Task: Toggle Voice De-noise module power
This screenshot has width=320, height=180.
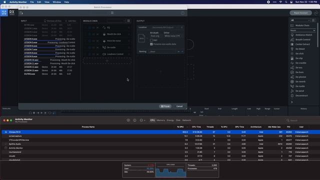Action: pos(89,41)
